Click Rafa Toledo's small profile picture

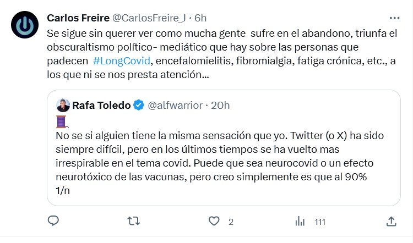click(x=63, y=104)
